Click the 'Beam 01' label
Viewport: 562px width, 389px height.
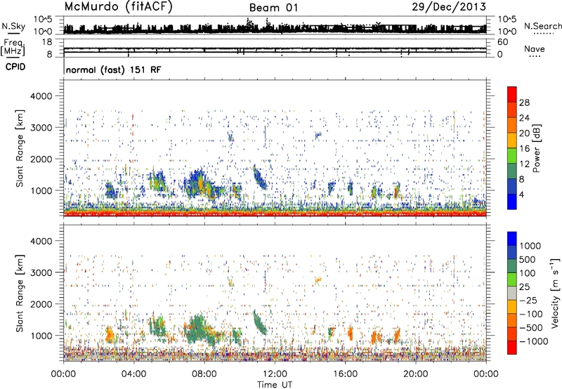pos(273,8)
